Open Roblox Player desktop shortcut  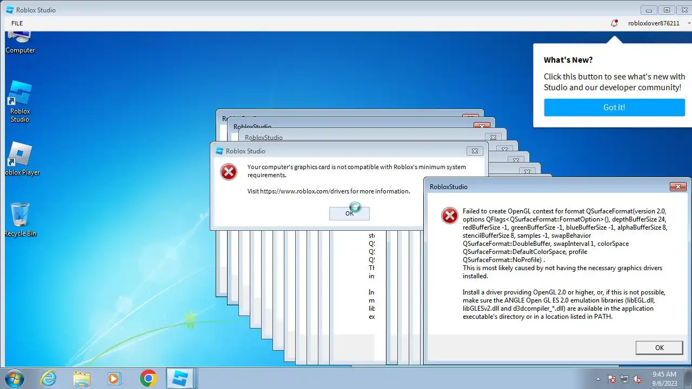21,159
